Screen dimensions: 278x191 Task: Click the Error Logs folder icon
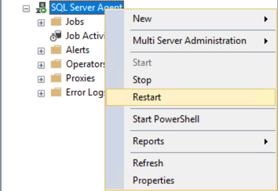(x=56, y=92)
